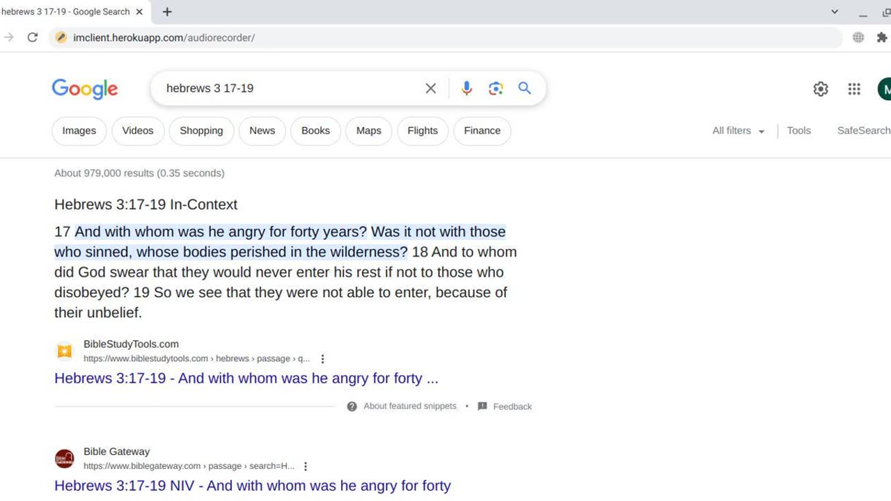Click the biblestudytools.com URL breadcrumb
This screenshot has width=891, height=501.
(197, 359)
